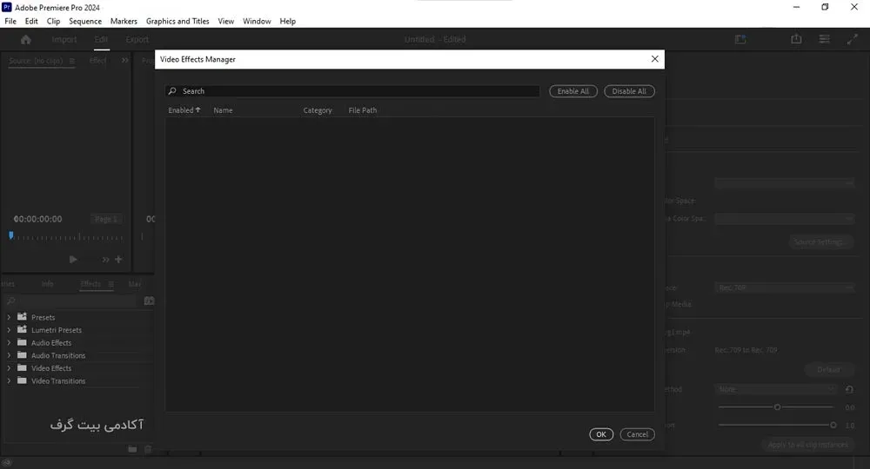
Task: Click the Quick Export share icon
Action: click(x=796, y=39)
